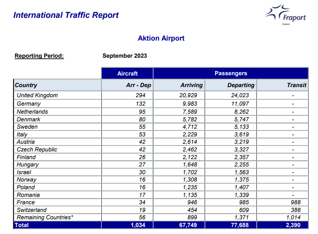Click France's transit value 988
Viewport: 318px width, 234px height.
tap(296, 202)
